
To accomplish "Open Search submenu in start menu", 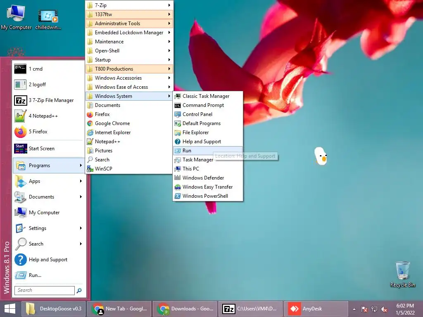I will pyautogui.click(x=48, y=244).
